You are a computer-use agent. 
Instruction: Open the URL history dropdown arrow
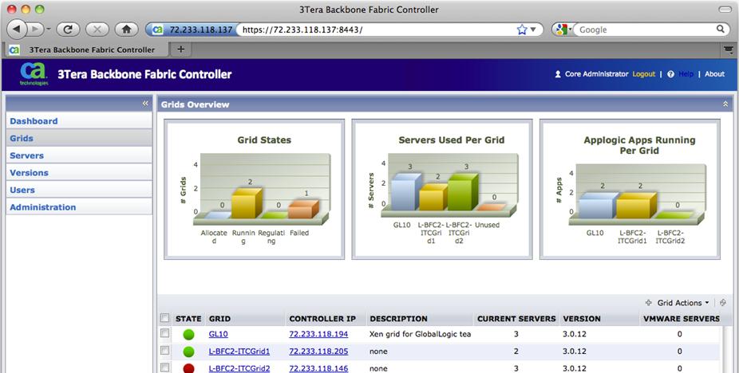tap(534, 29)
